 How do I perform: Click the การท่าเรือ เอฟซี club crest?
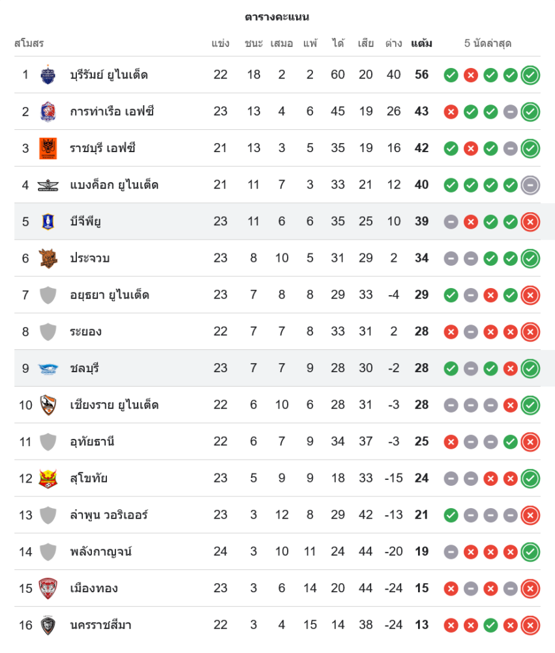pos(48,112)
